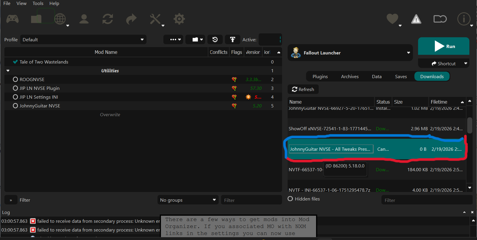The width and height of the screenshot is (477, 240).
Task: Click the warning triangle notifications icon
Action: [x=416, y=19]
